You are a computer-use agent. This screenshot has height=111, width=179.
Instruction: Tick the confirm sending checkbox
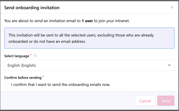tap(7, 84)
